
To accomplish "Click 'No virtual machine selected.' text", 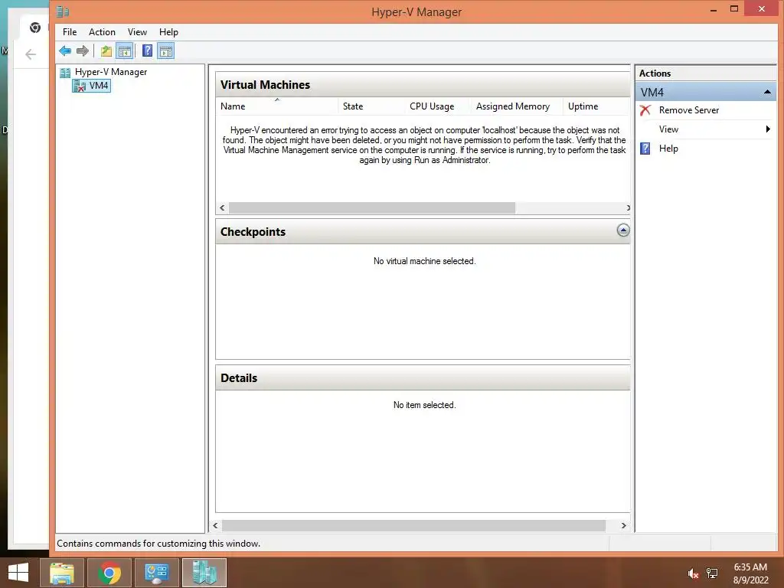I will pyautogui.click(x=424, y=261).
